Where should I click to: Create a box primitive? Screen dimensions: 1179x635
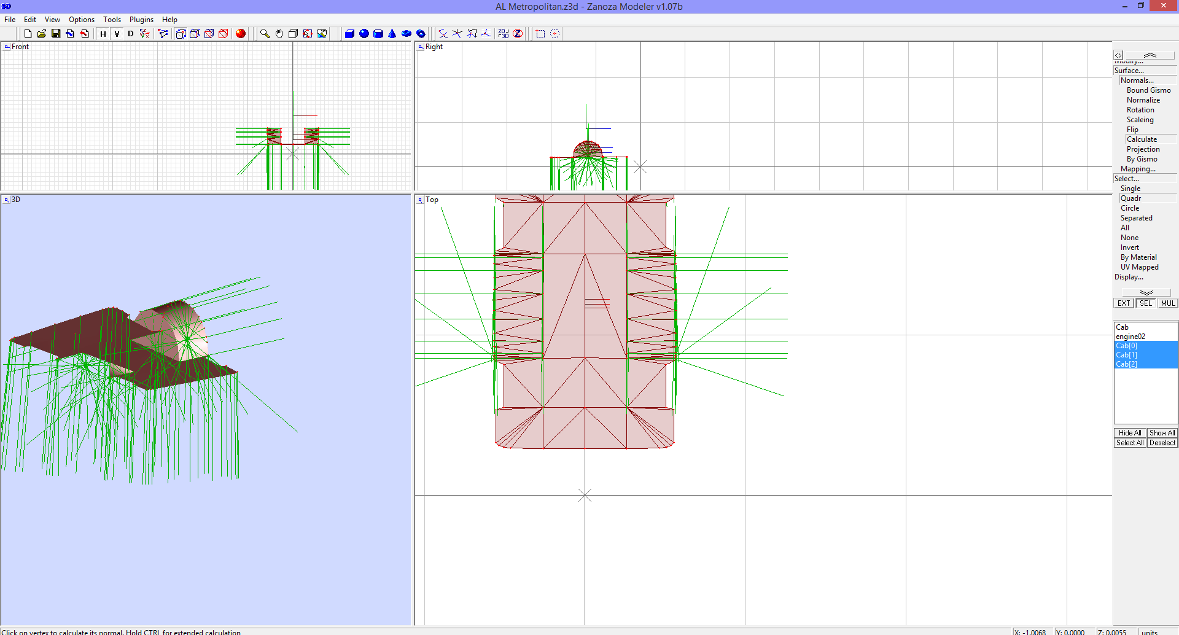350,34
